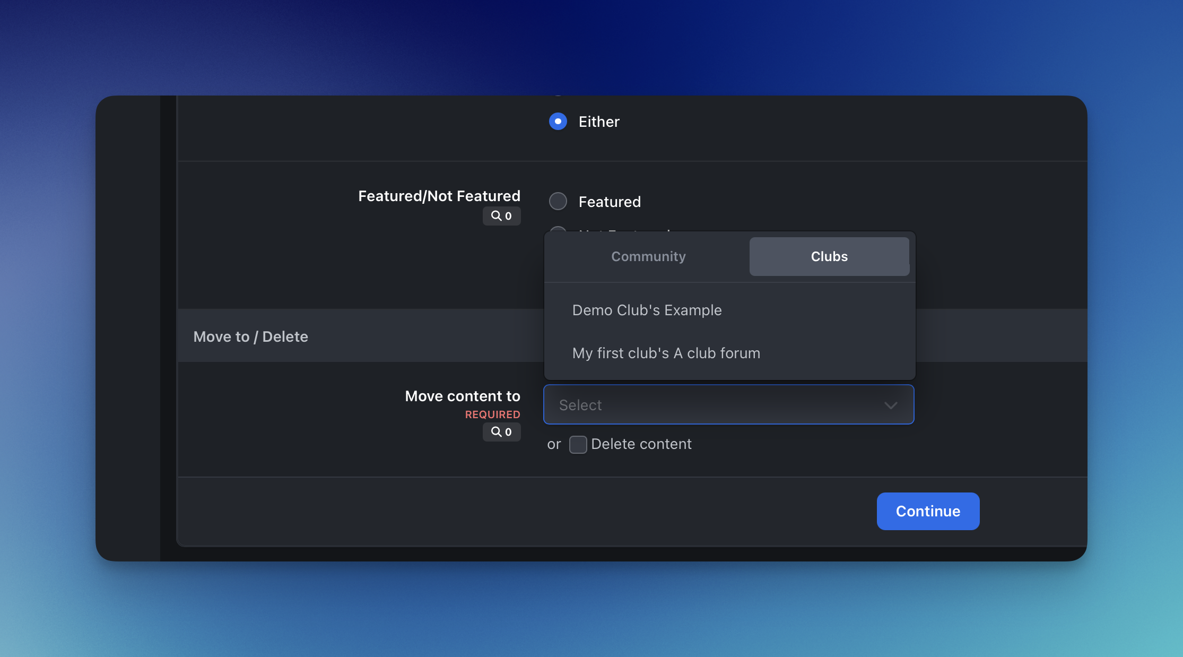Click the Delete content label text
This screenshot has width=1183, height=657.
pos(641,444)
